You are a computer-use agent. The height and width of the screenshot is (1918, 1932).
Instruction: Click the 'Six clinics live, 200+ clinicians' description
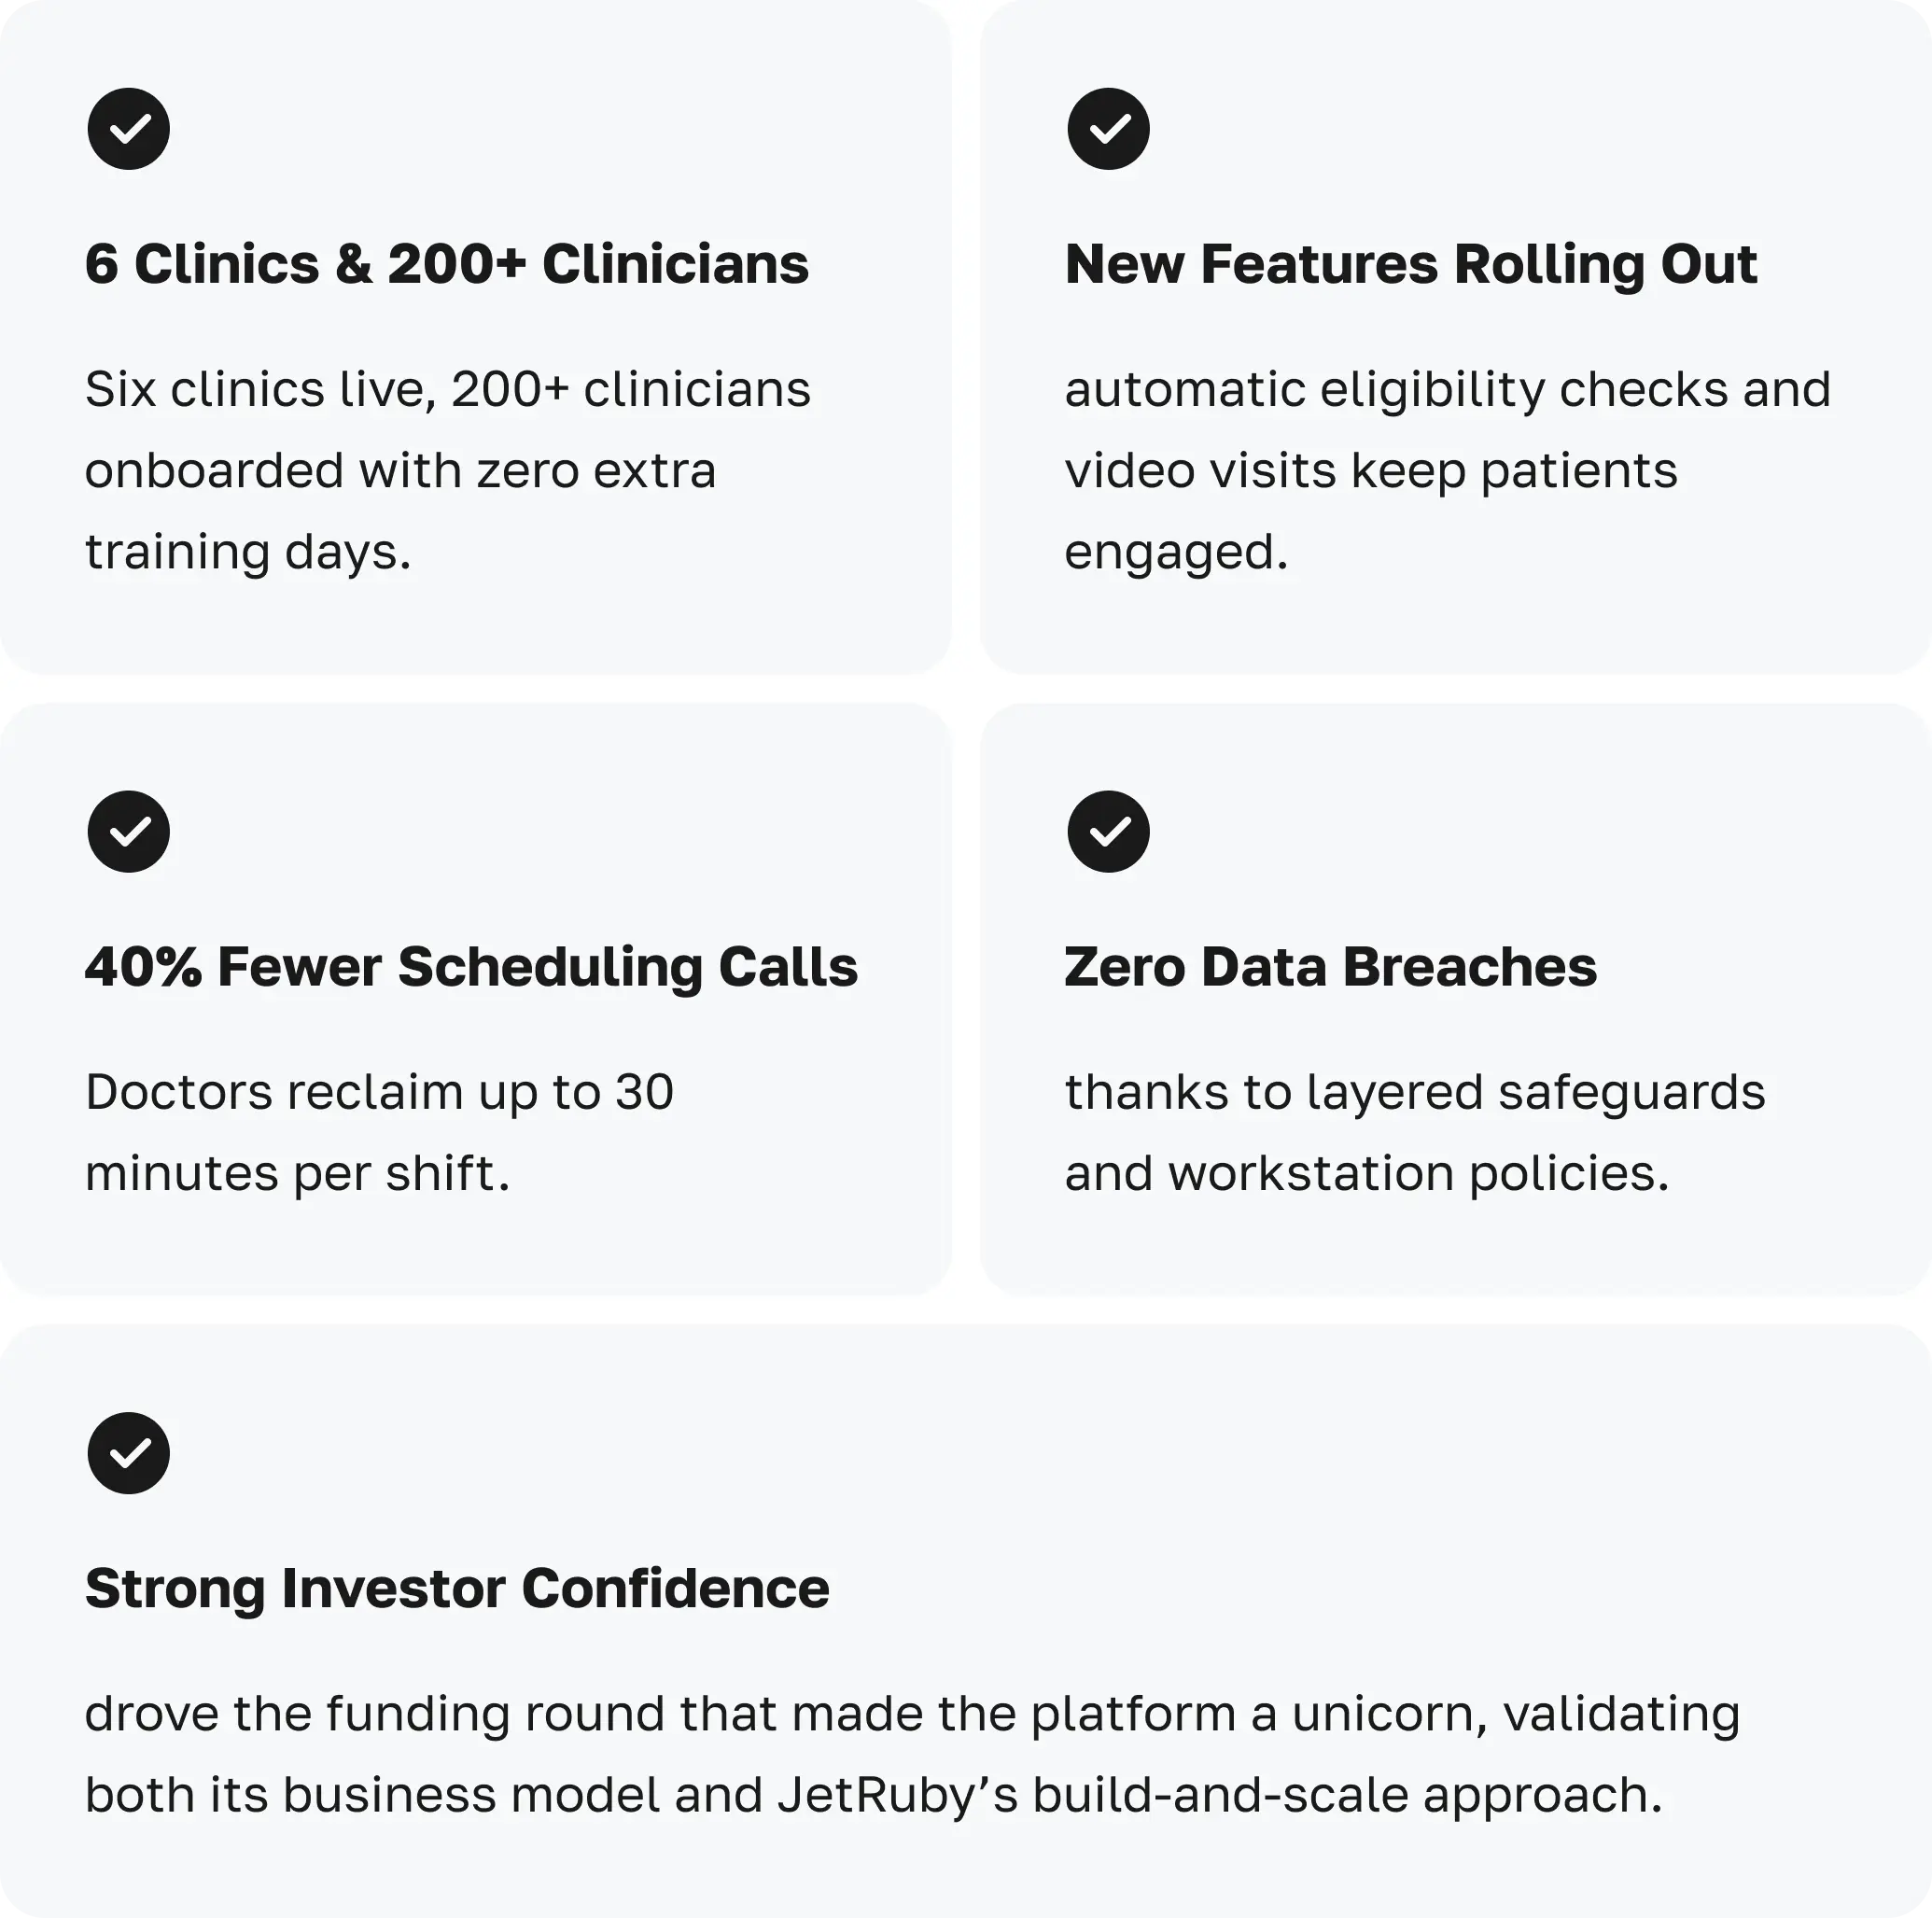point(447,390)
